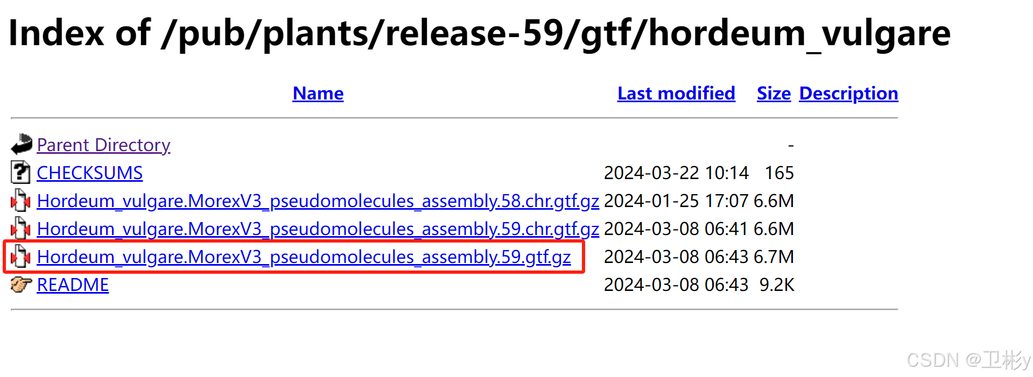Viewport: 1033px width, 377px height.
Task: Open the Parent Directory link
Action: click(103, 144)
